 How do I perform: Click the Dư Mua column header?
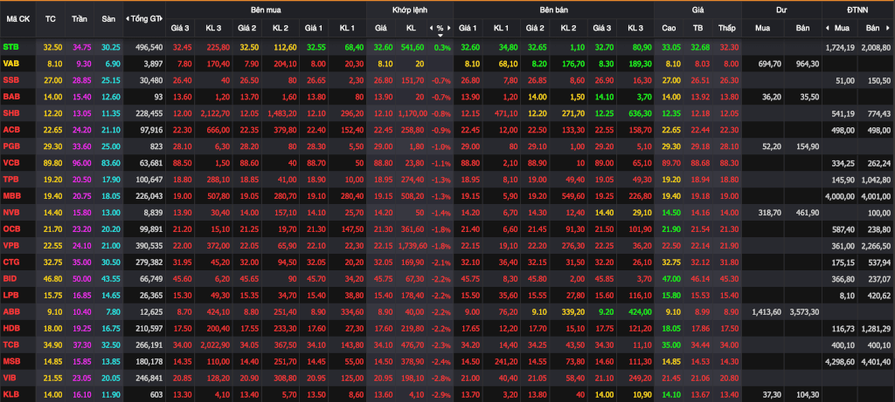point(762,28)
